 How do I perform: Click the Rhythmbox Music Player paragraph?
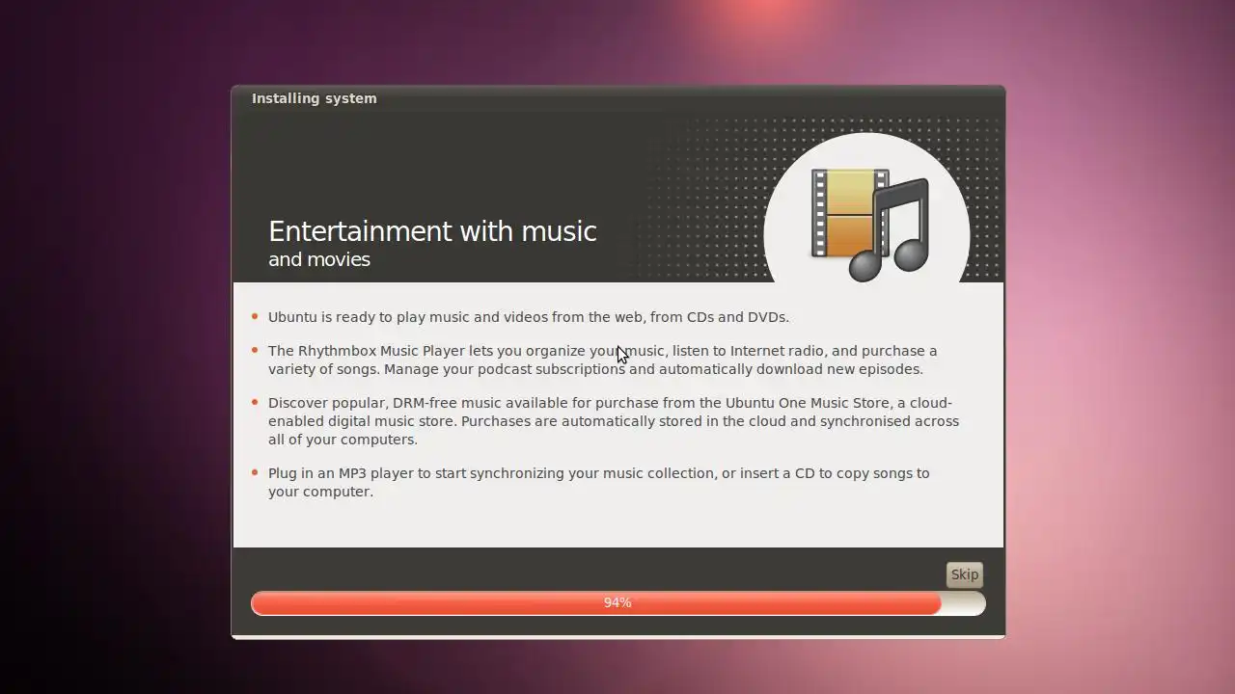pyautogui.click(x=603, y=360)
